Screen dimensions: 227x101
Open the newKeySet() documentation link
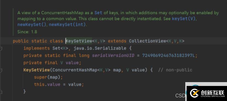[x=32, y=25]
